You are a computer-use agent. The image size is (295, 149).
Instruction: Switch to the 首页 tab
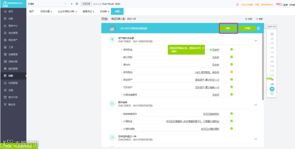coord(31,11)
